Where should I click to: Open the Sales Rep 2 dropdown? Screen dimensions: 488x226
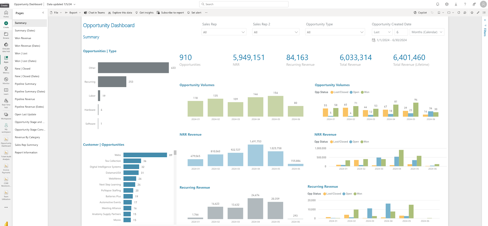tap(276, 32)
